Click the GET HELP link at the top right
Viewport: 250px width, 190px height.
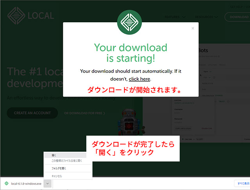point(236,7)
